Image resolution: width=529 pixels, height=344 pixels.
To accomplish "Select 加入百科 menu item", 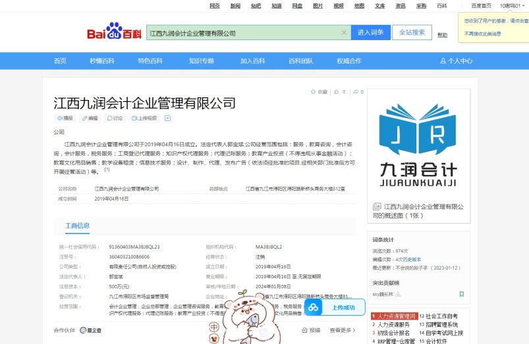I will point(253,61).
